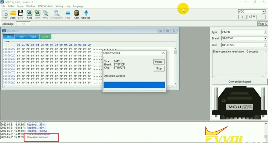Minimize the VVDIProg main window
This screenshot has height=143, width=268.
coord(246,2)
